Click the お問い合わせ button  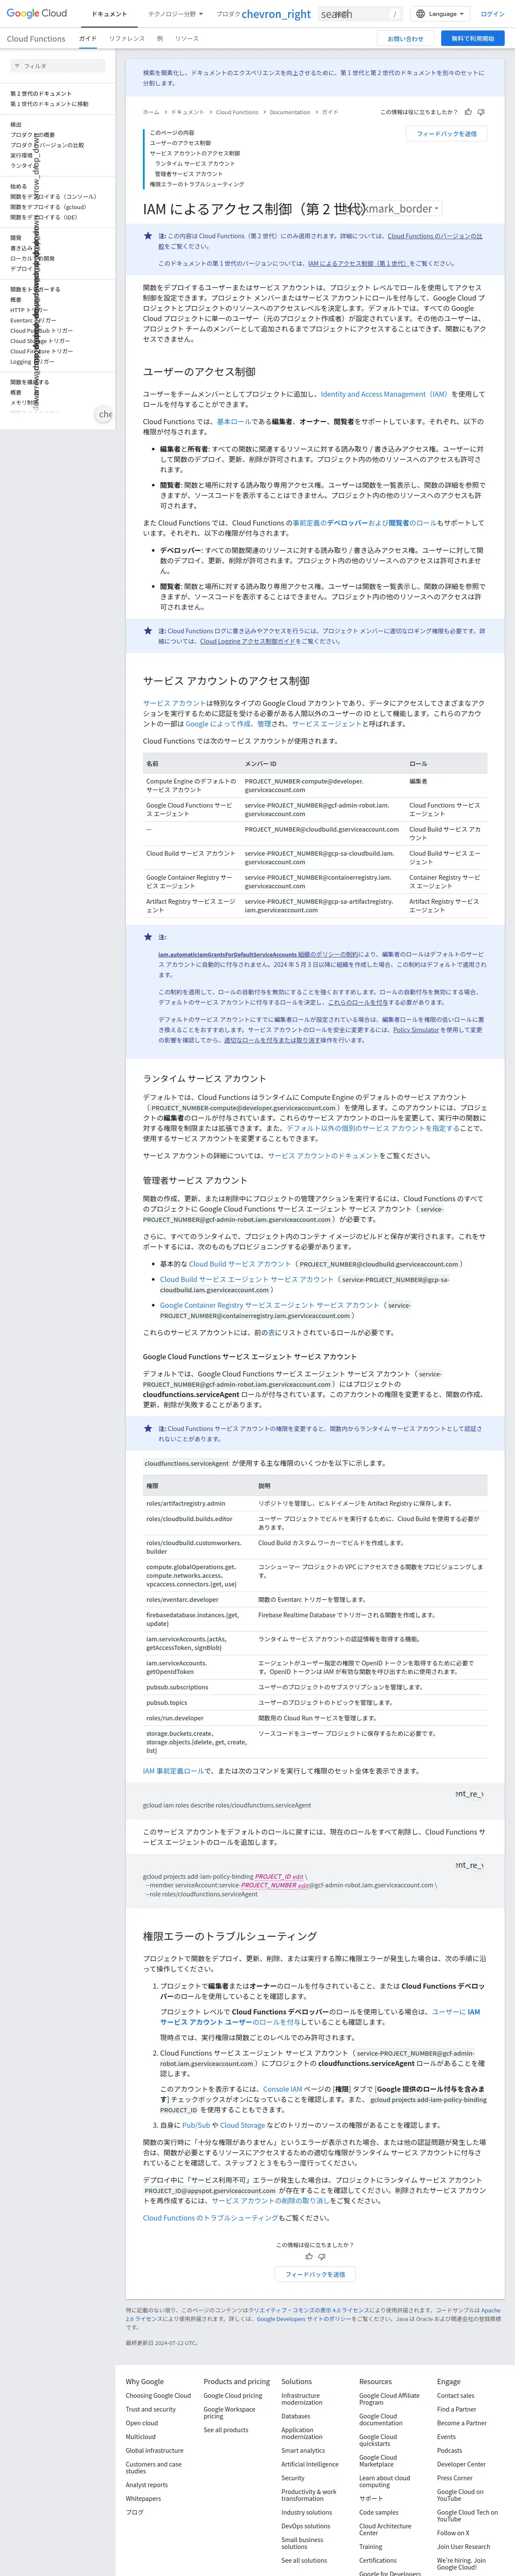[x=405, y=38]
